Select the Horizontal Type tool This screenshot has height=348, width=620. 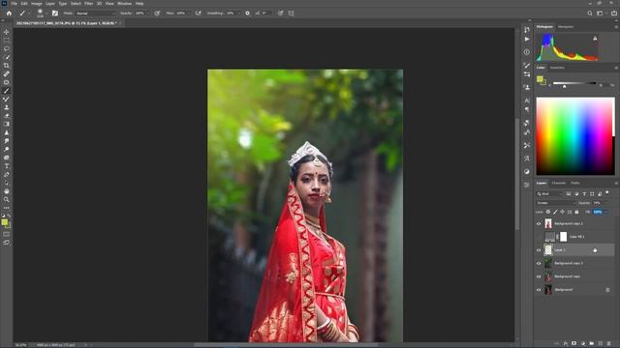(x=7, y=165)
